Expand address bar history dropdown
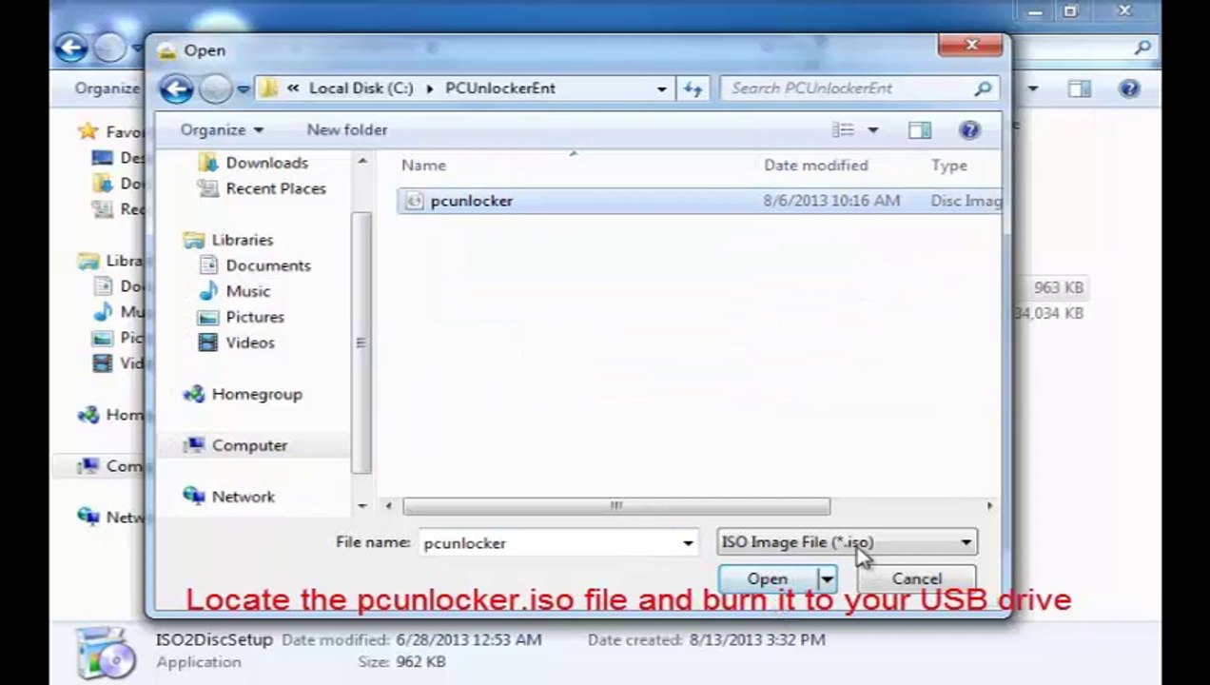Screen dimensions: 1210x685 662,88
